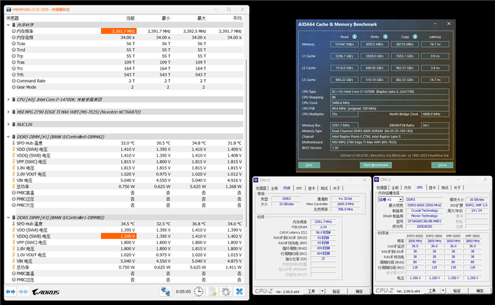Click Start Benchmark in AIDA64
This screenshot has height=305, width=495.
pyautogui.click(x=376, y=165)
